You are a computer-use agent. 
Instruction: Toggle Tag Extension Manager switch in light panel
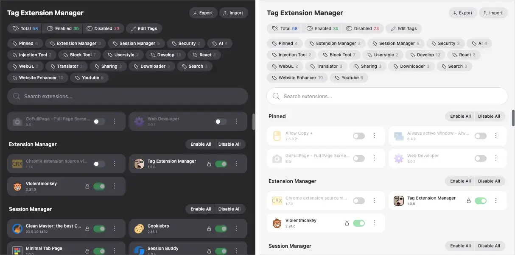pyautogui.click(x=481, y=201)
